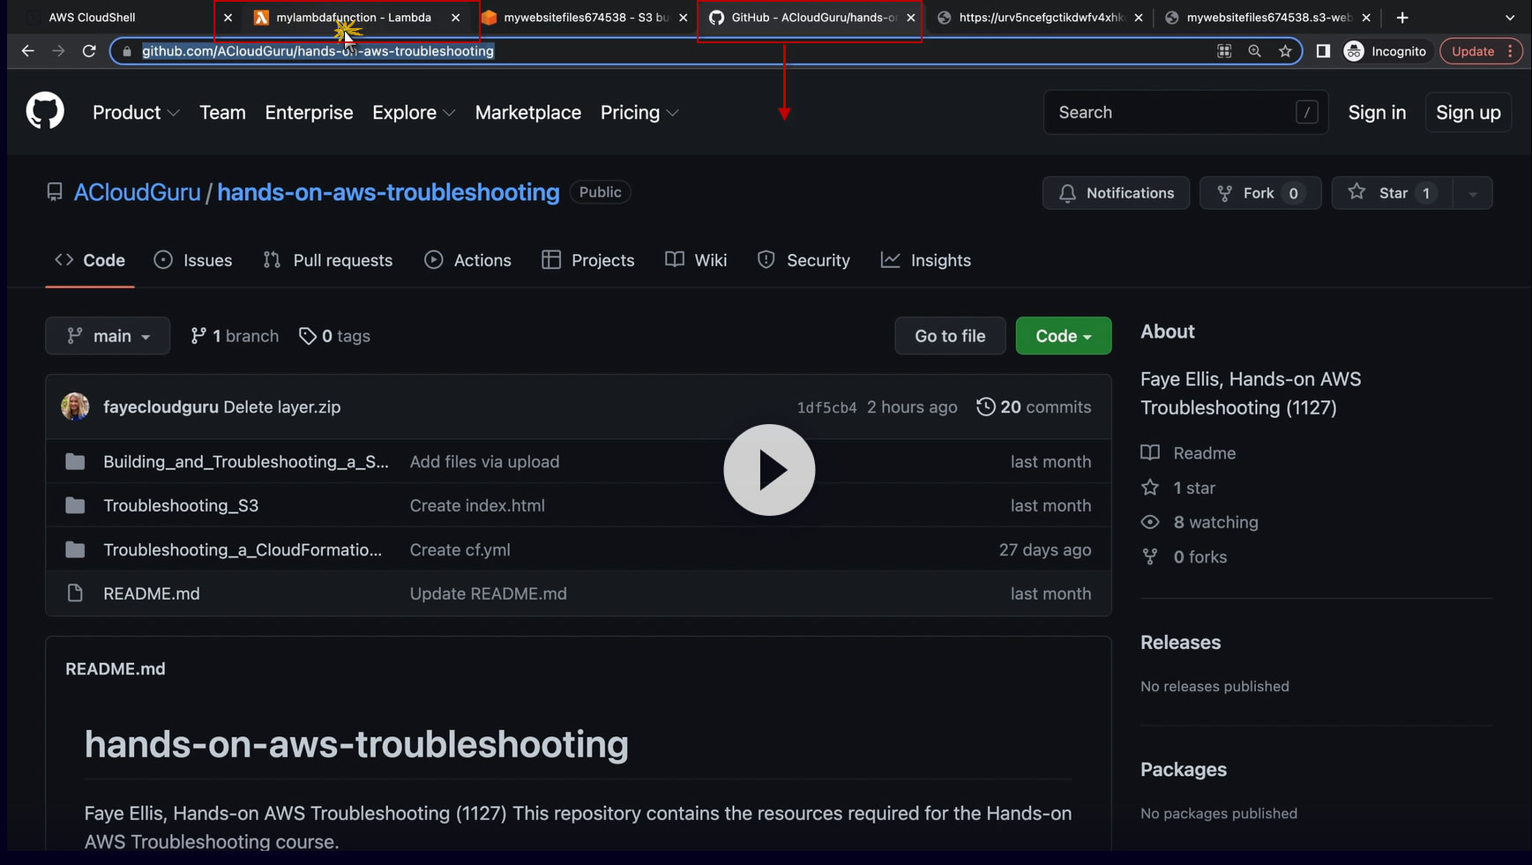Click the Notifications button
Viewport: 1532px width, 865px height.
(1116, 193)
